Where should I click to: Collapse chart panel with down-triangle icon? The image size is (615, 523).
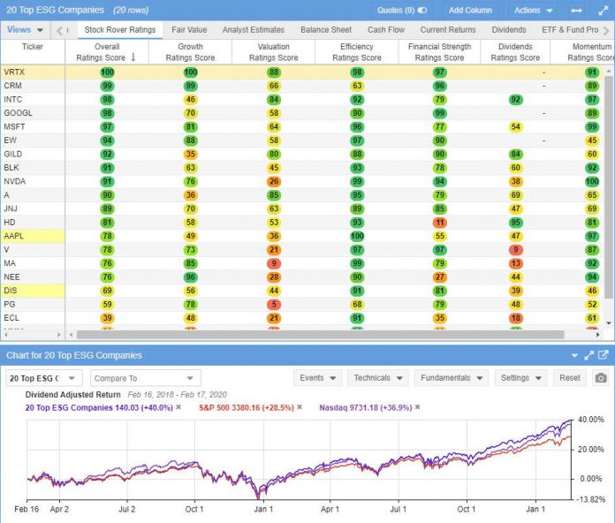pos(574,356)
